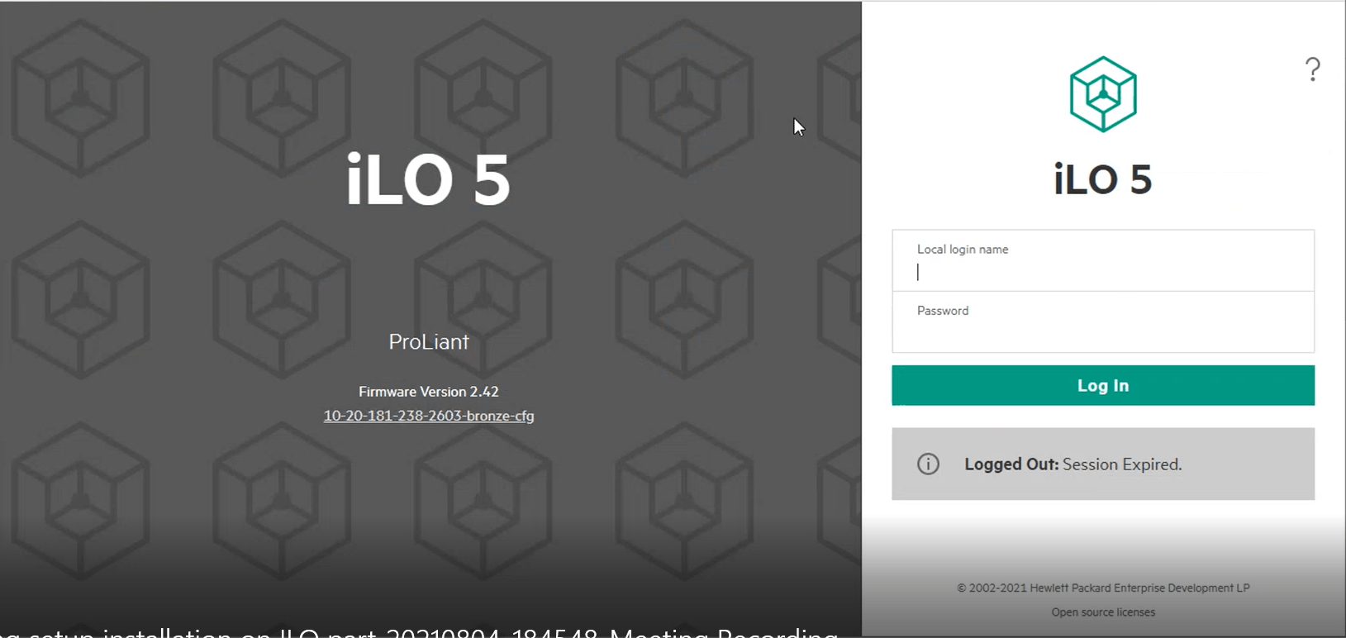Focus the Password field
Screen dimensions: 1346x638
click(1103, 322)
